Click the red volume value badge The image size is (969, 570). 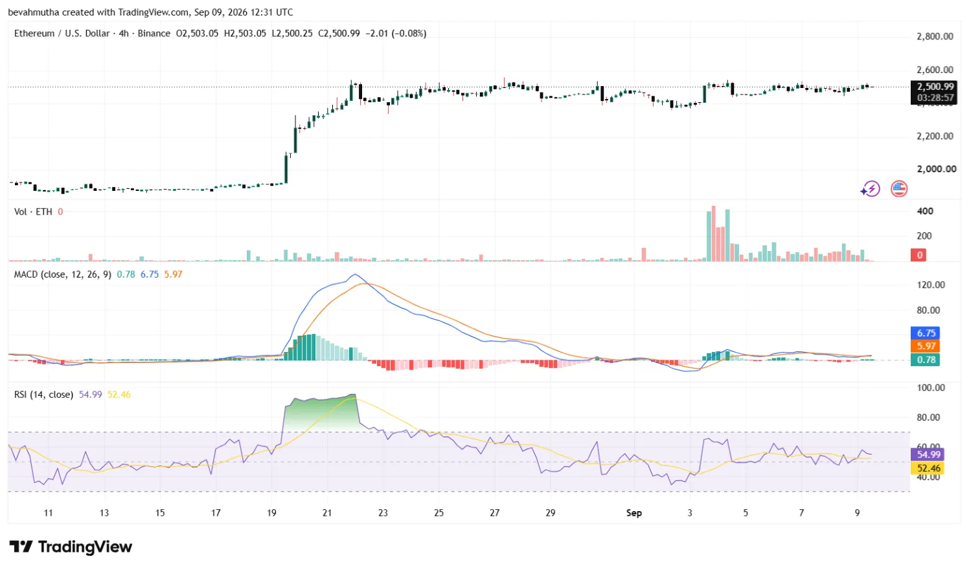click(919, 255)
